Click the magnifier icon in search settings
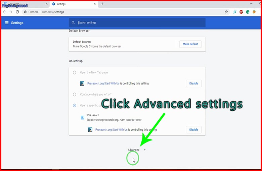262x171 pixels. click(73, 22)
